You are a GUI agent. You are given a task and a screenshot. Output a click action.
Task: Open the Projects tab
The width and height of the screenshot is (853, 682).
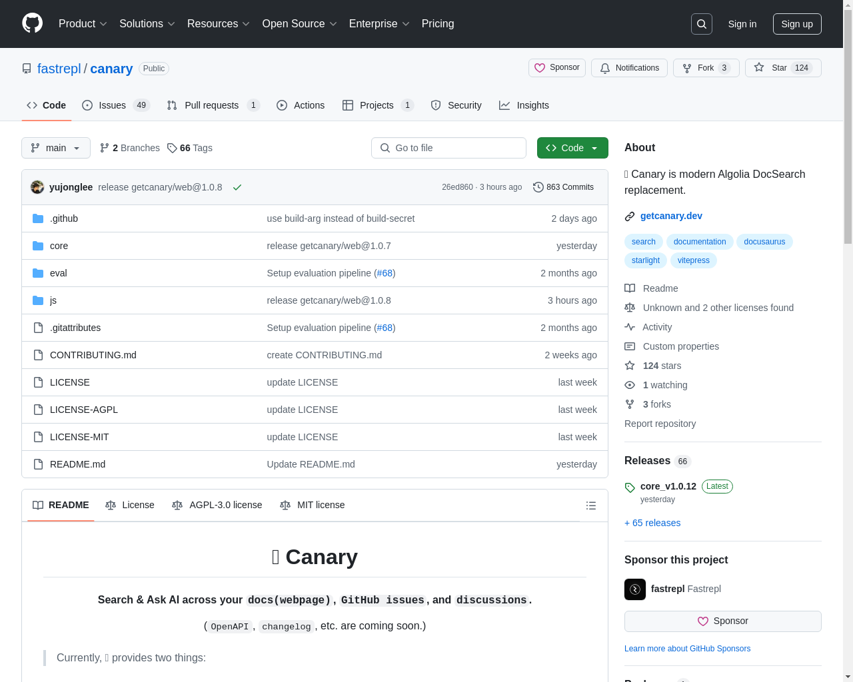(x=378, y=105)
